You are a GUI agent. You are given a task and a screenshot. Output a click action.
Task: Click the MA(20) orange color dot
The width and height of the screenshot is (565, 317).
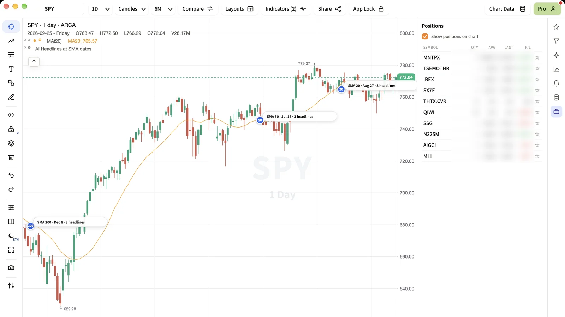35,41
